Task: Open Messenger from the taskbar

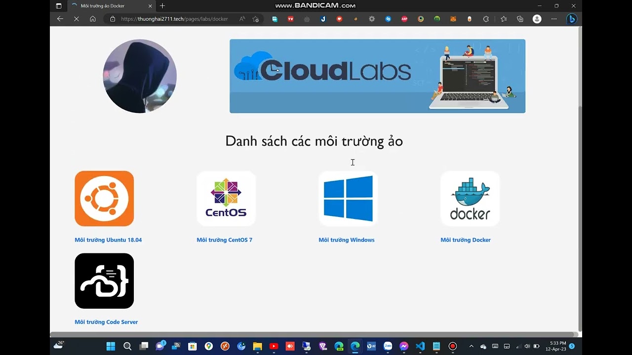Action: 404,346
